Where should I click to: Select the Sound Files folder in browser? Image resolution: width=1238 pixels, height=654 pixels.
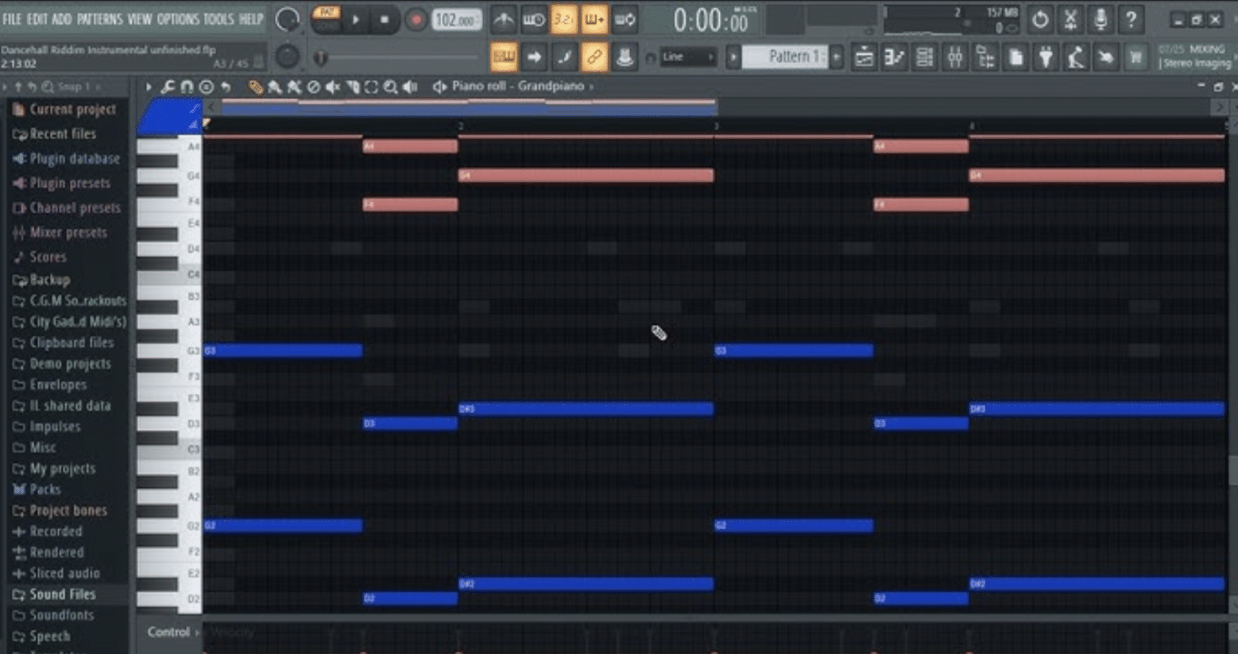[x=62, y=594]
